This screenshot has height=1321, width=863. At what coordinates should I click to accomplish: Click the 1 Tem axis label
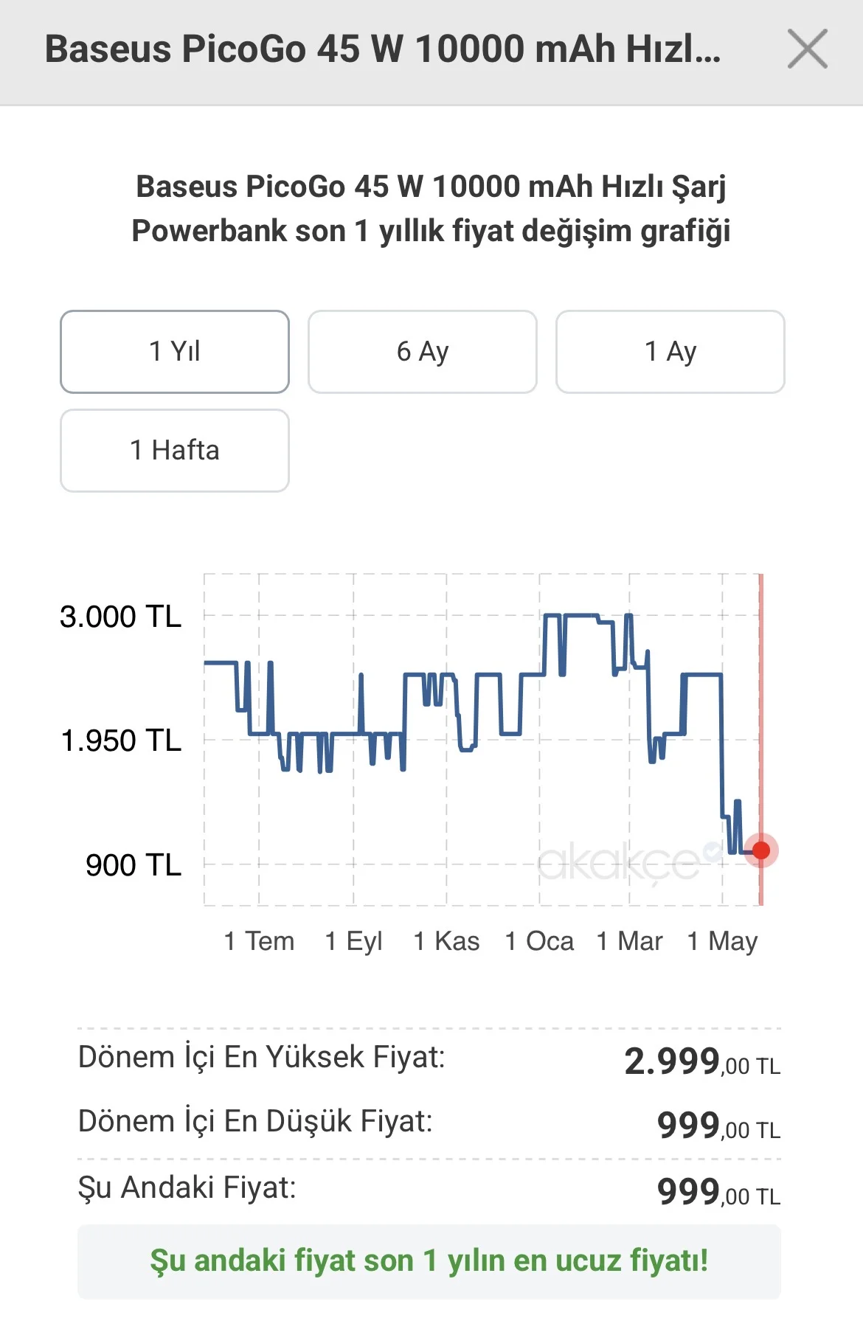point(259,941)
